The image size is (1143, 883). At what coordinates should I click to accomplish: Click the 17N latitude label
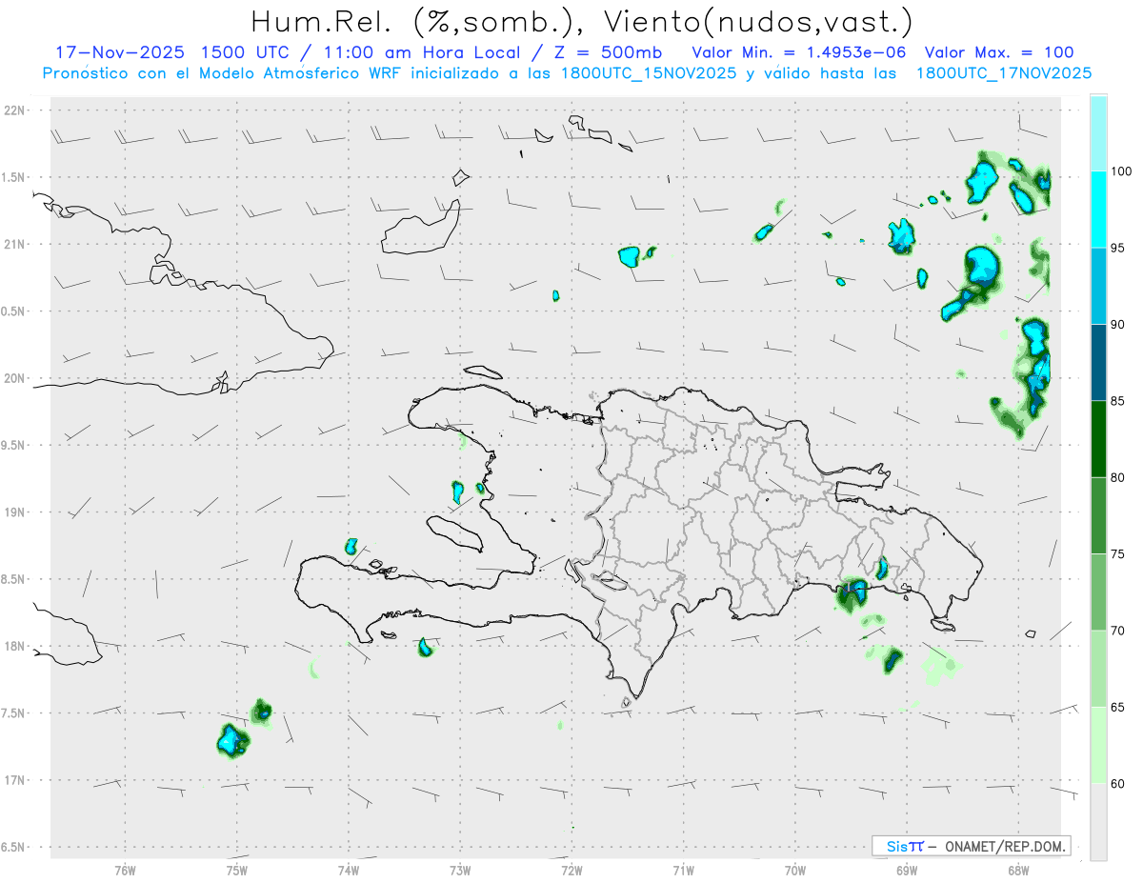coord(16,780)
